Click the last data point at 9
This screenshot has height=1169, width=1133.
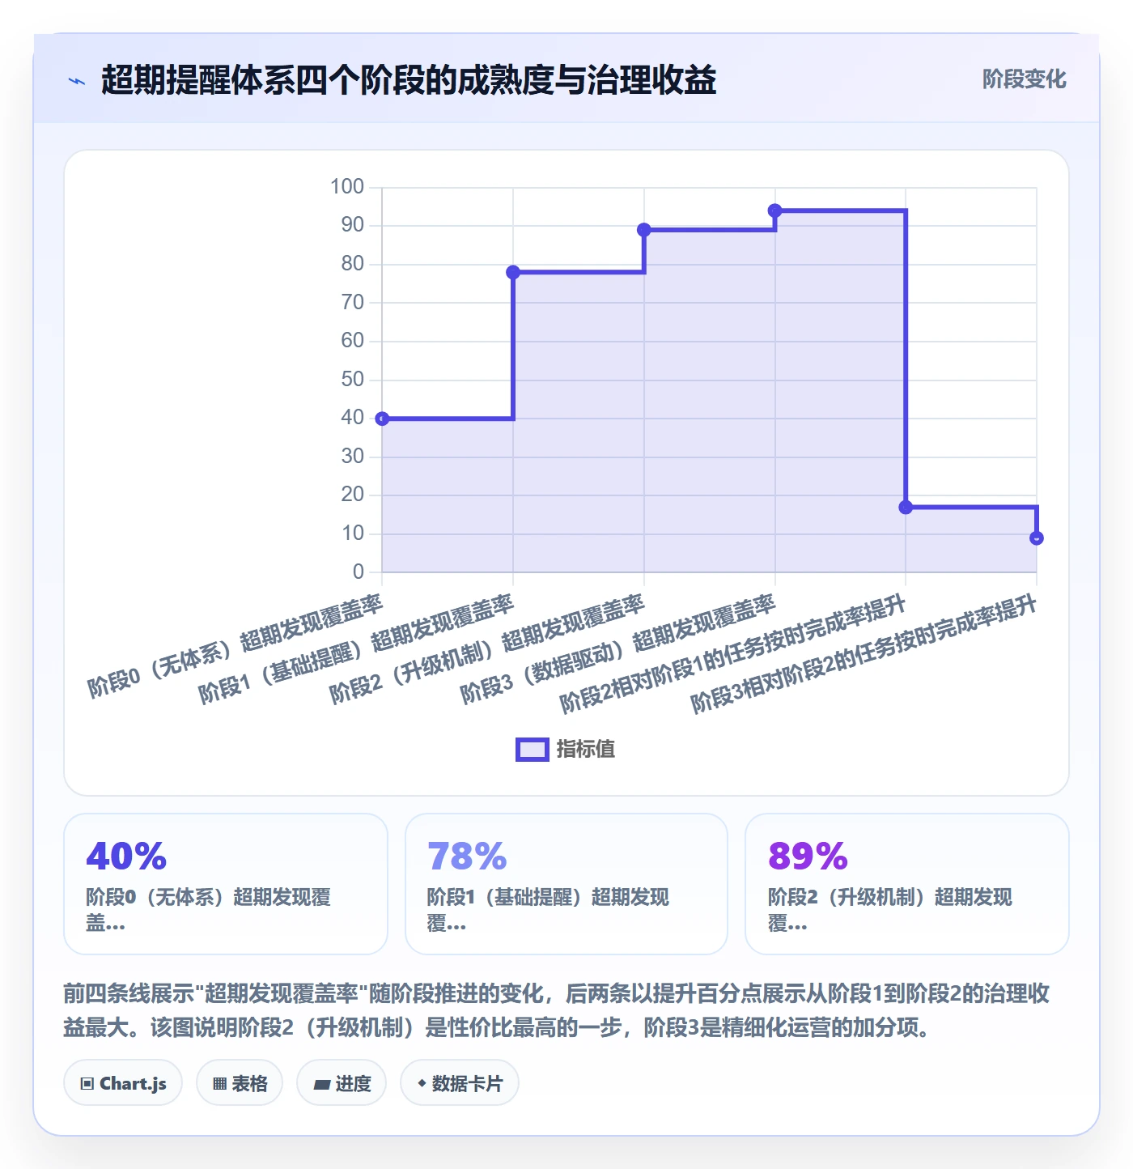[1037, 538]
